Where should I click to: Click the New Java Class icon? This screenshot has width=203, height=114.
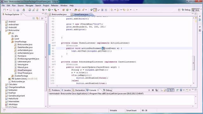(x=67, y=10)
